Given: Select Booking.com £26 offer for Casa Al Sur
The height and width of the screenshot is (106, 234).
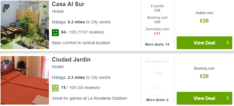Looking at the screenshot, I should (x=157, y=20).
